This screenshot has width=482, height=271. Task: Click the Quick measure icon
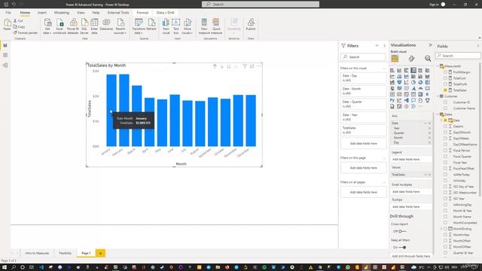pyautogui.click(x=216, y=26)
